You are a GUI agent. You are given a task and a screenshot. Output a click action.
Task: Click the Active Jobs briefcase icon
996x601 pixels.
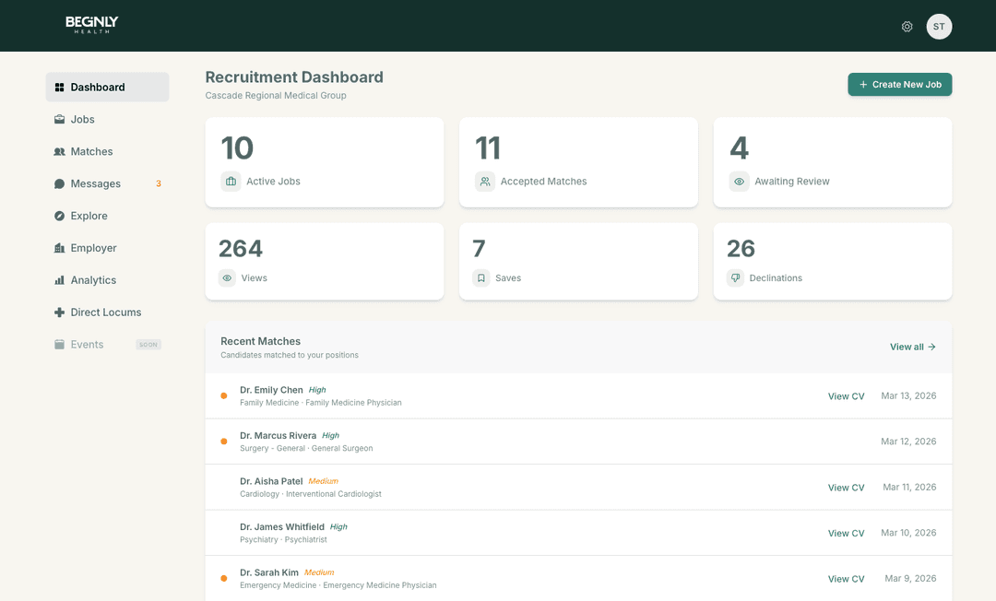click(x=231, y=182)
